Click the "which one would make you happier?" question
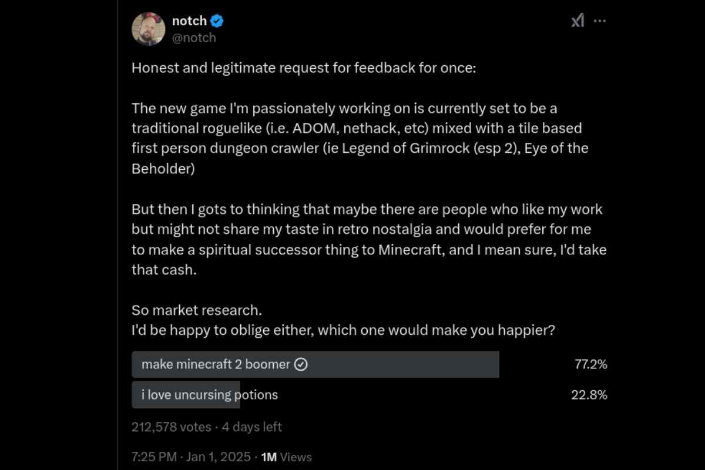Image resolution: width=705 pixels, height=470 pixels. click(436, 330)
